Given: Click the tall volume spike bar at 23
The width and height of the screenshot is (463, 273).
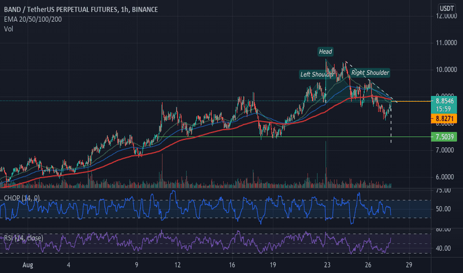Looking at the screenshot, I should pos(326,164).
